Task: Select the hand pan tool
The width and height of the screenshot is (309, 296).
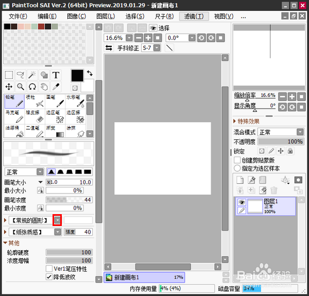Action: click(x=44, y=86)
